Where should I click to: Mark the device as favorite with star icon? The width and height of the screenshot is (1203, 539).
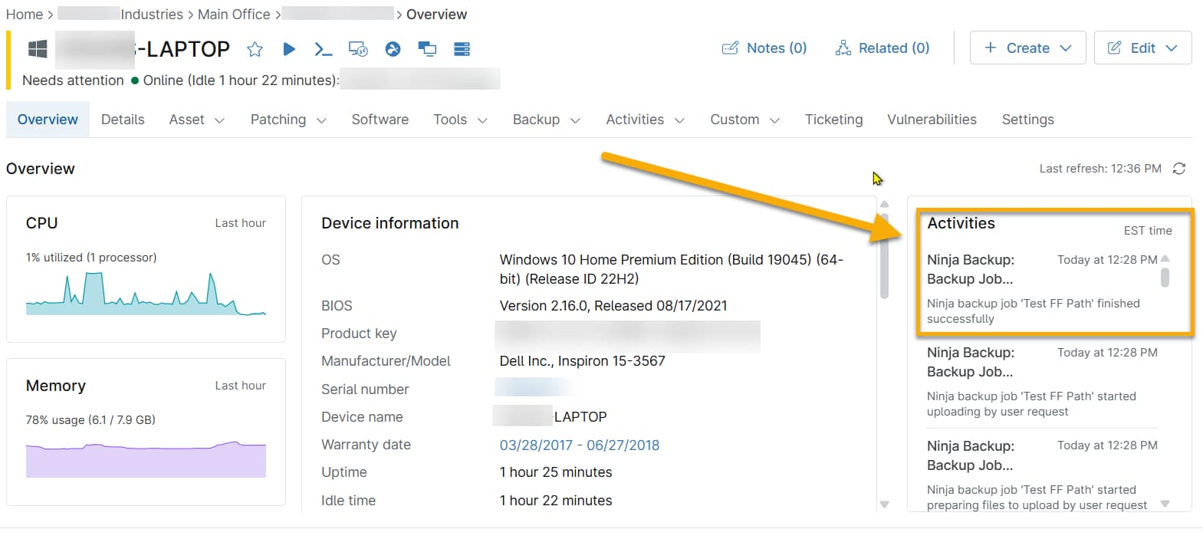point(255,50)
